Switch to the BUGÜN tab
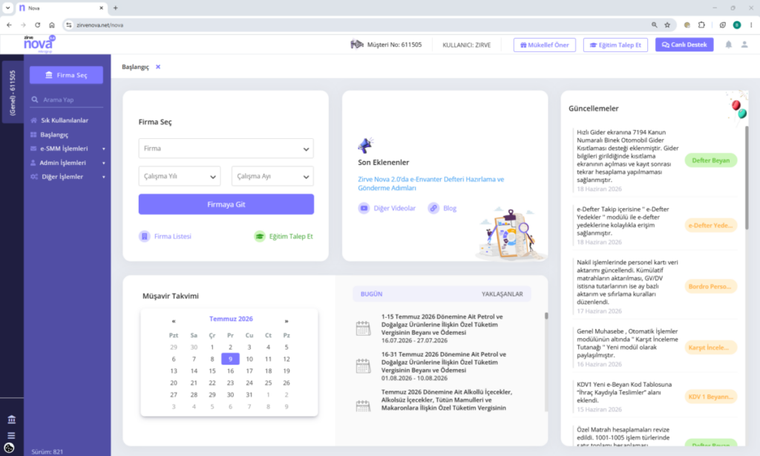 tap(371, 294)
